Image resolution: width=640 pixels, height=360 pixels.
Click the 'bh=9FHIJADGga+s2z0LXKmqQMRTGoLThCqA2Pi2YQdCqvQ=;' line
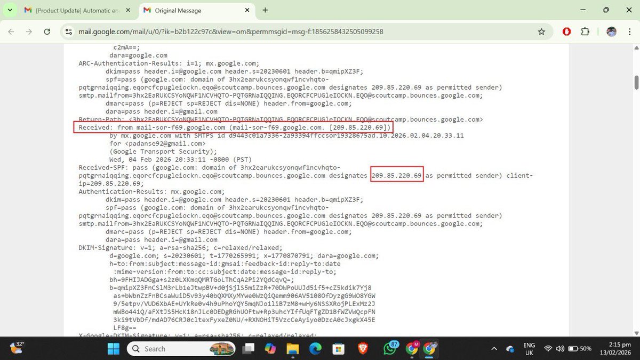pyautogui.click(x=202, y=280)
